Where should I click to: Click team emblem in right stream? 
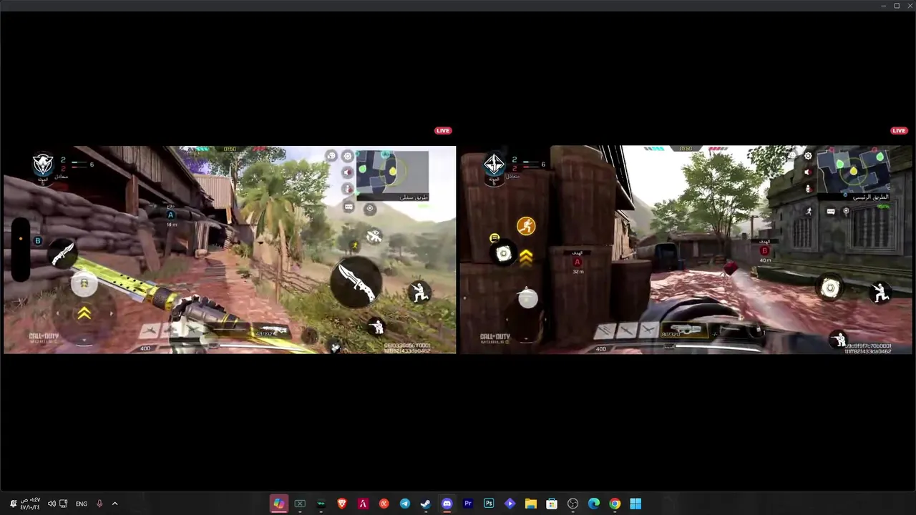coord(494,165)
